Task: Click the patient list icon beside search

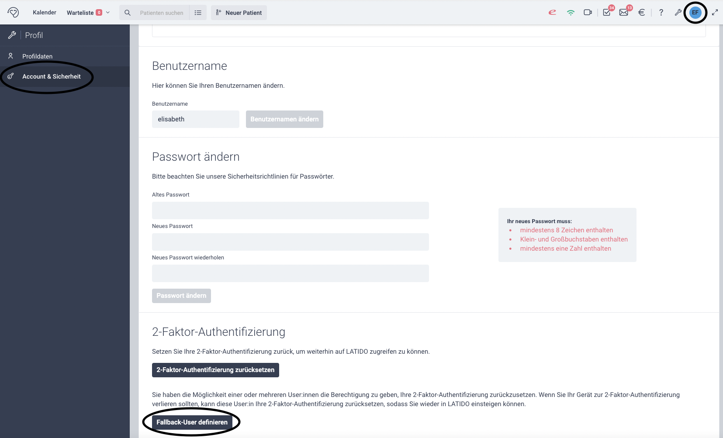Action: tap(198, 12)
